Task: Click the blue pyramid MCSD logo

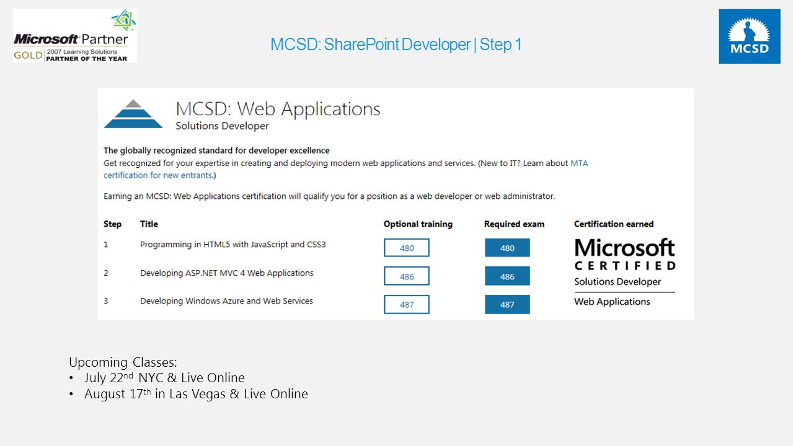Action: (133, 114)
